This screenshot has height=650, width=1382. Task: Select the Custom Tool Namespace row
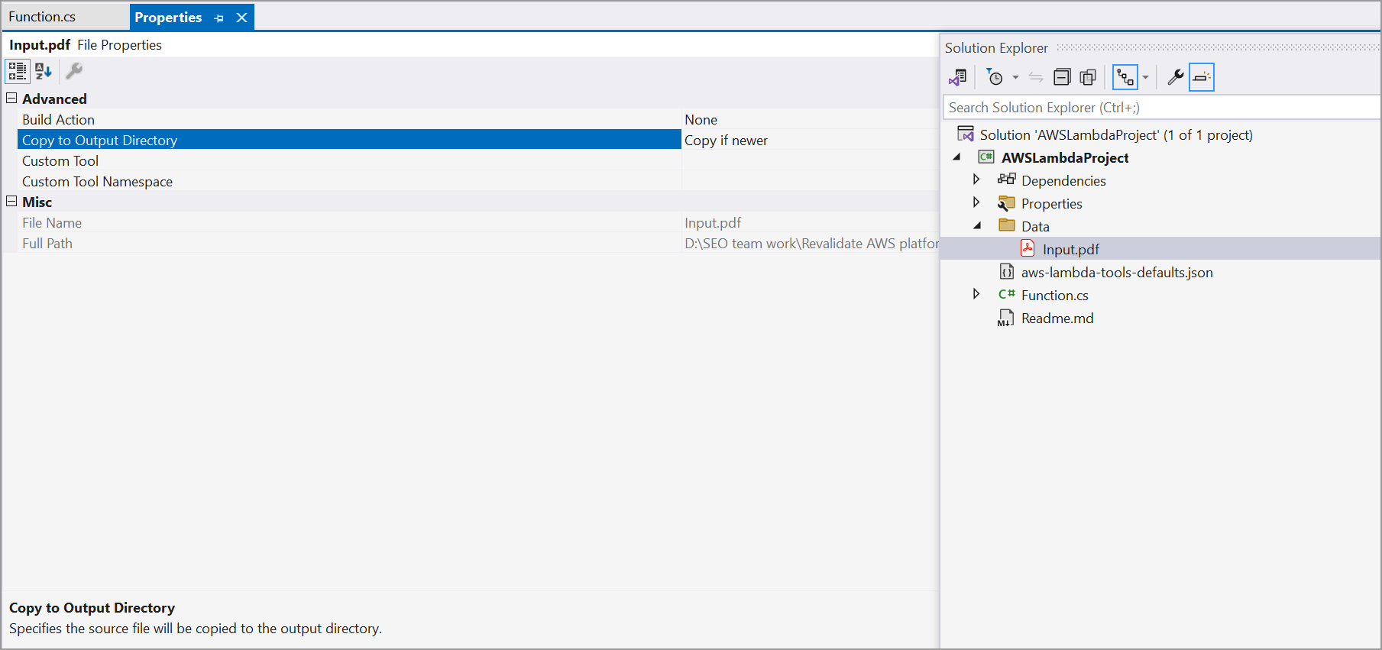click(x=478, y=181)
